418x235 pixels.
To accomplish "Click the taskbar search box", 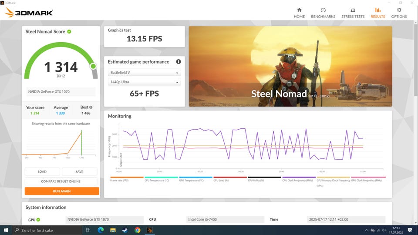I will point(47,230).
